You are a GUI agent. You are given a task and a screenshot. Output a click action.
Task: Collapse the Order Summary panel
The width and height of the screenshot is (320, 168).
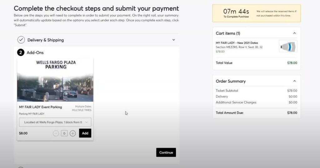tap(294, 81)
